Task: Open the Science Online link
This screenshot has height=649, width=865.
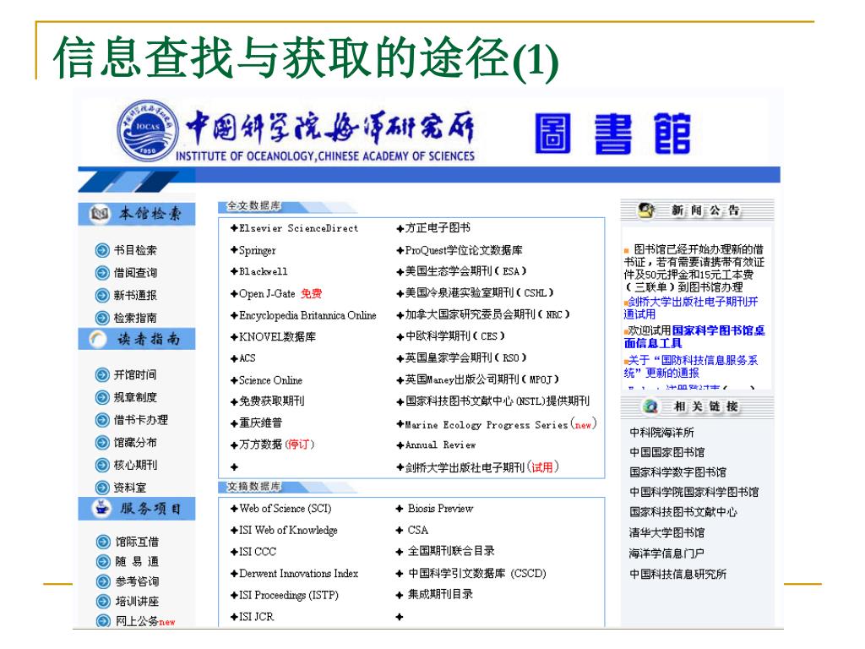Action: [270, 380]
